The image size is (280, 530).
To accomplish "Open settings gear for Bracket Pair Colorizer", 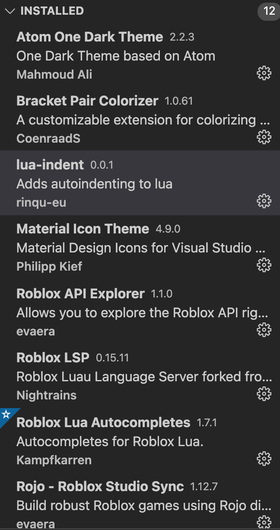I will tap(264, 137).
